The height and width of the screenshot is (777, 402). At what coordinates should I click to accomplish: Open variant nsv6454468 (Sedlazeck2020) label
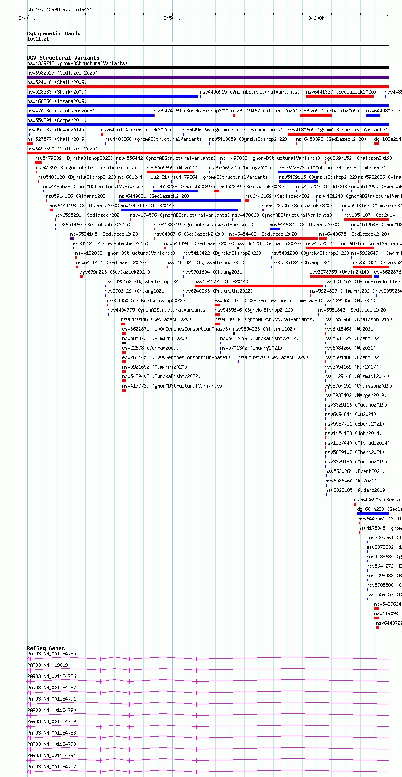264,234
